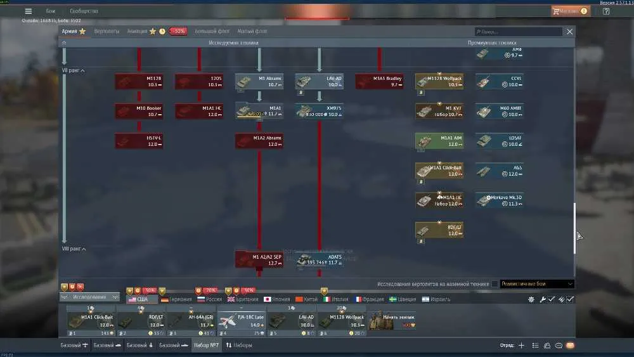
Task: Open squad chat bubble icon
Action: [559, 346]
